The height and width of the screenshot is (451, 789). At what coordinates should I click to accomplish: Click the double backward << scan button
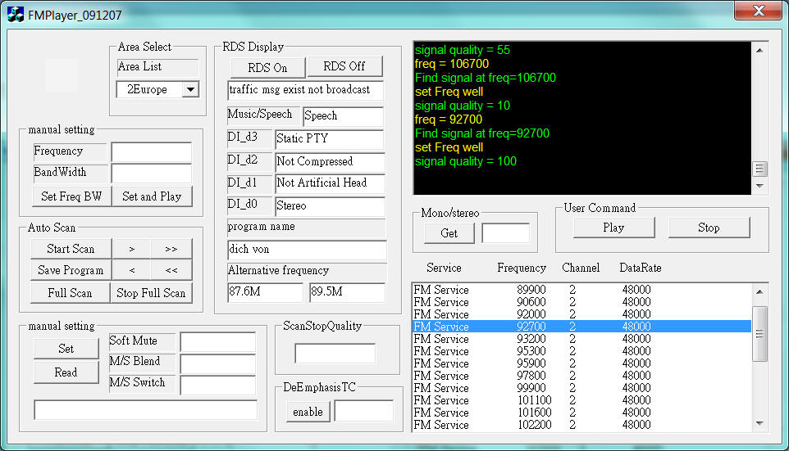click(171, 270)
